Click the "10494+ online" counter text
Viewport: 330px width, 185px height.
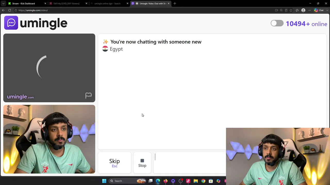pyautogui.click(x=307, y=24)
